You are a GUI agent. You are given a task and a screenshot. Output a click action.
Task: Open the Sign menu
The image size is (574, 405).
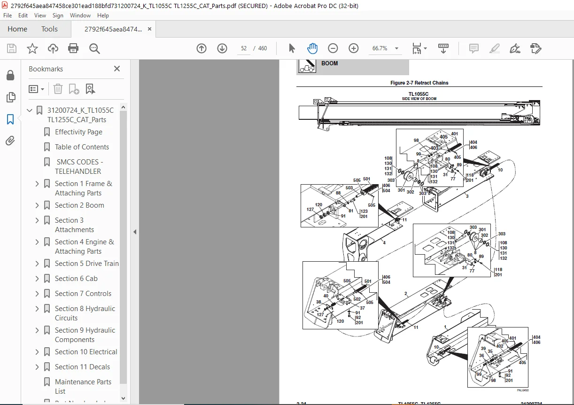pos(58,16)
